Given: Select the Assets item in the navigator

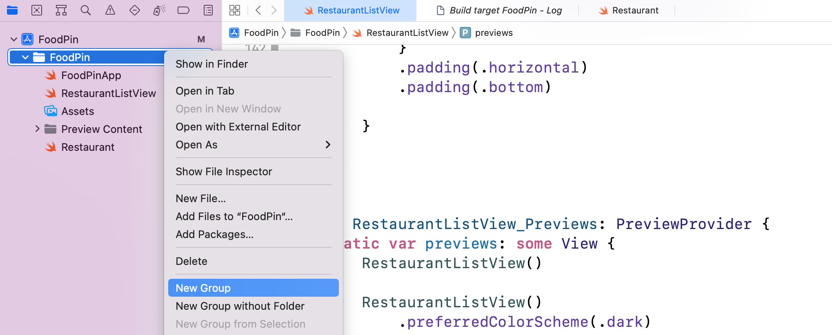Looking at the screenshot, I should (x=78, y=111).
